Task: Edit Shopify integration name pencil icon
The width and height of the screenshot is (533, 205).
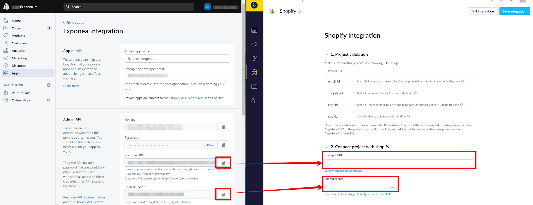Action: 300,11
